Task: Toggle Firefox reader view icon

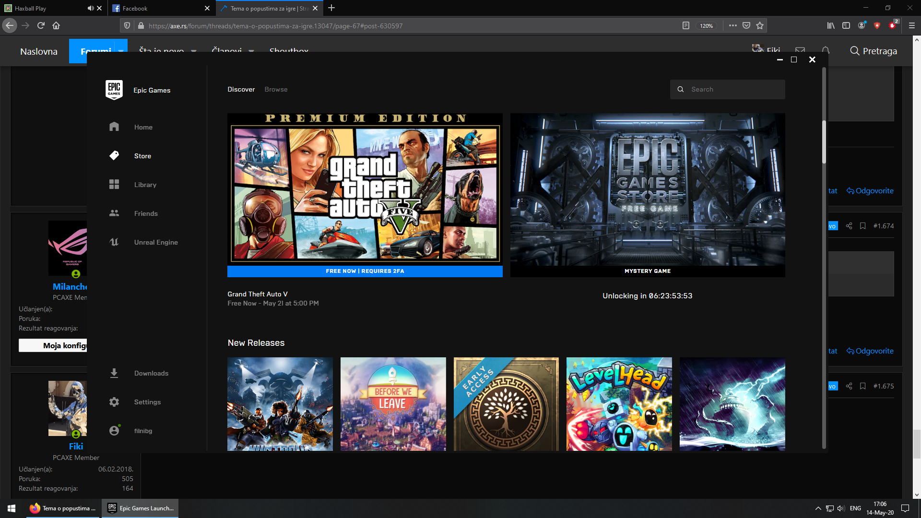Action: (686, 25)
